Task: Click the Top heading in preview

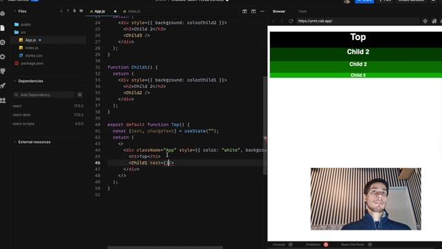Action: [x=358, y=37]
